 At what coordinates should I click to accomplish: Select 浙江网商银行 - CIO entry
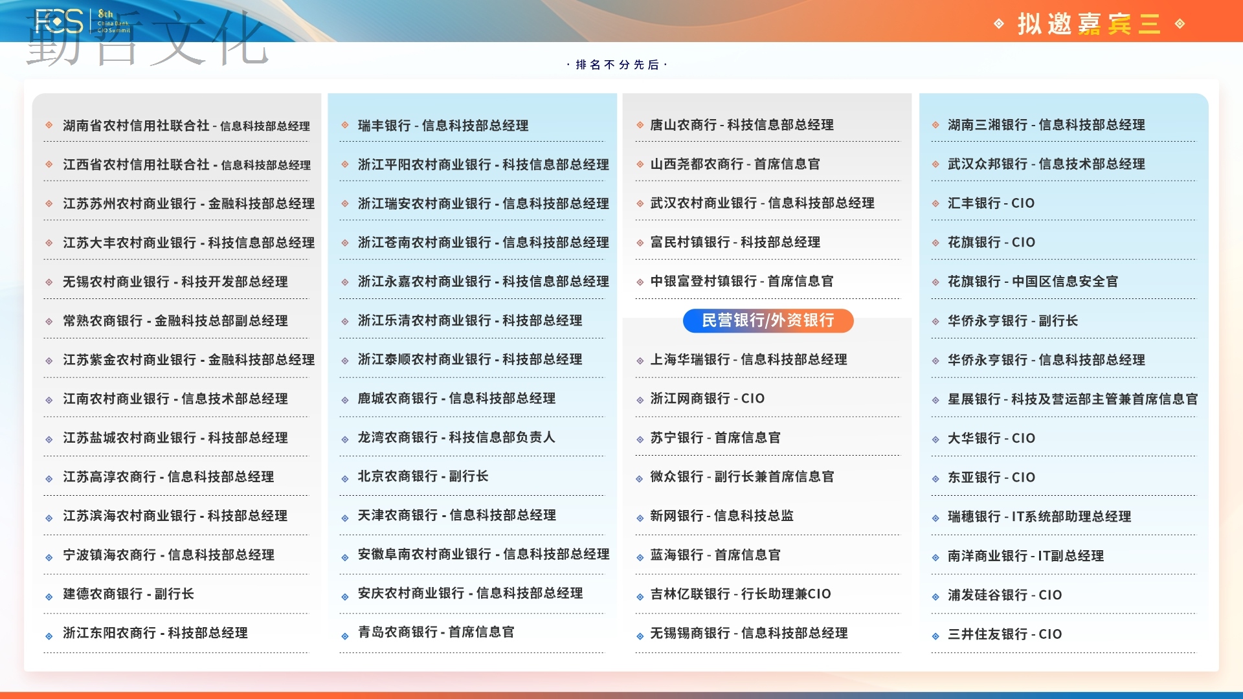[708, 398]
